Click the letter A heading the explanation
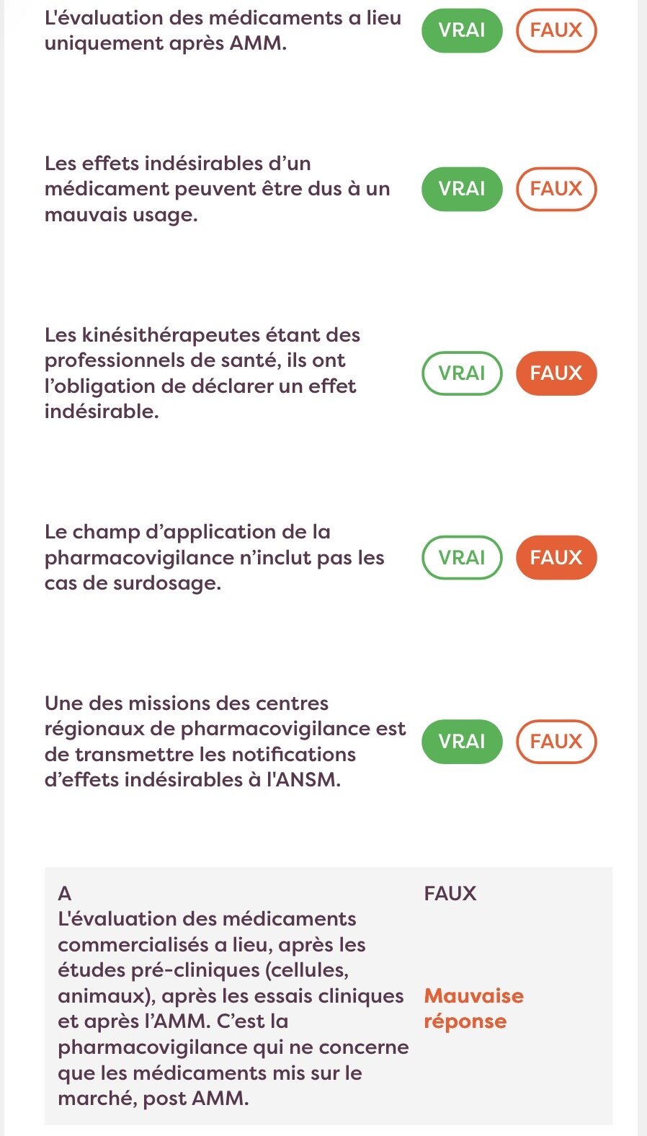This screenshot has height=1136, width=647. tap(65, 894)
